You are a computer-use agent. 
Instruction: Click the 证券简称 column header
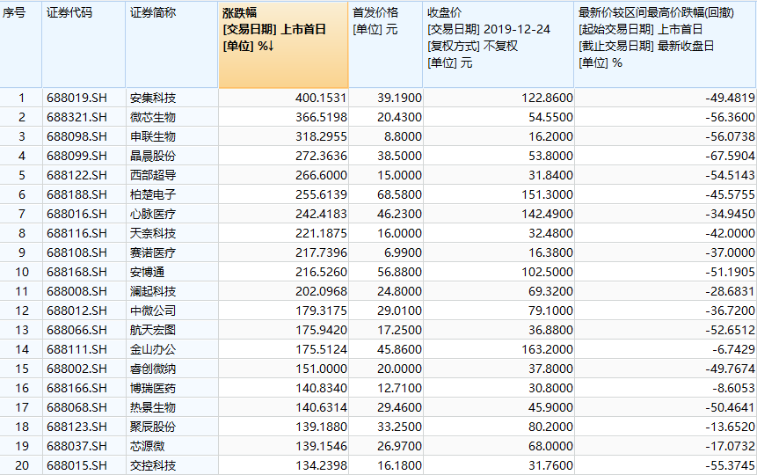pos(171,45)
